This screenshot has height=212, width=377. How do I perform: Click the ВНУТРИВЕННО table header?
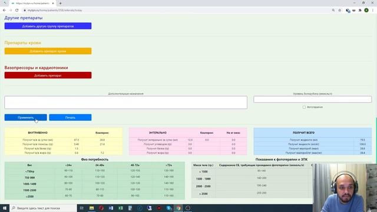pyautogui.click(x=38, y=132)
